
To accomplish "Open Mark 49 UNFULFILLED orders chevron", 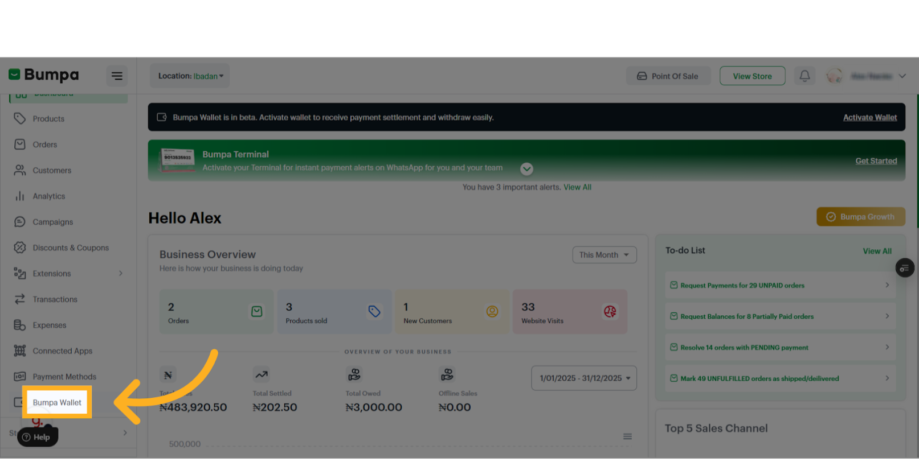I will click(887, 378).
